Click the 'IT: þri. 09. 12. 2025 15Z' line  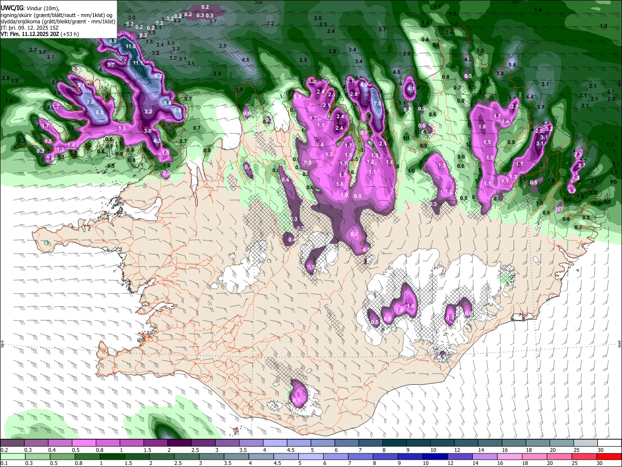point(30,28)
